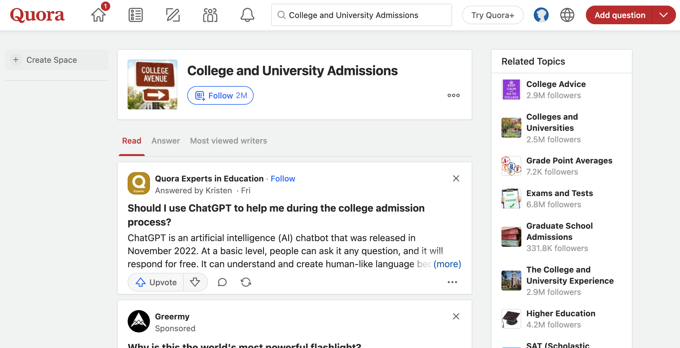Open topic options three-dot menu
The height and width of the screenshot is (348, 680).
[x=453, y=95]
